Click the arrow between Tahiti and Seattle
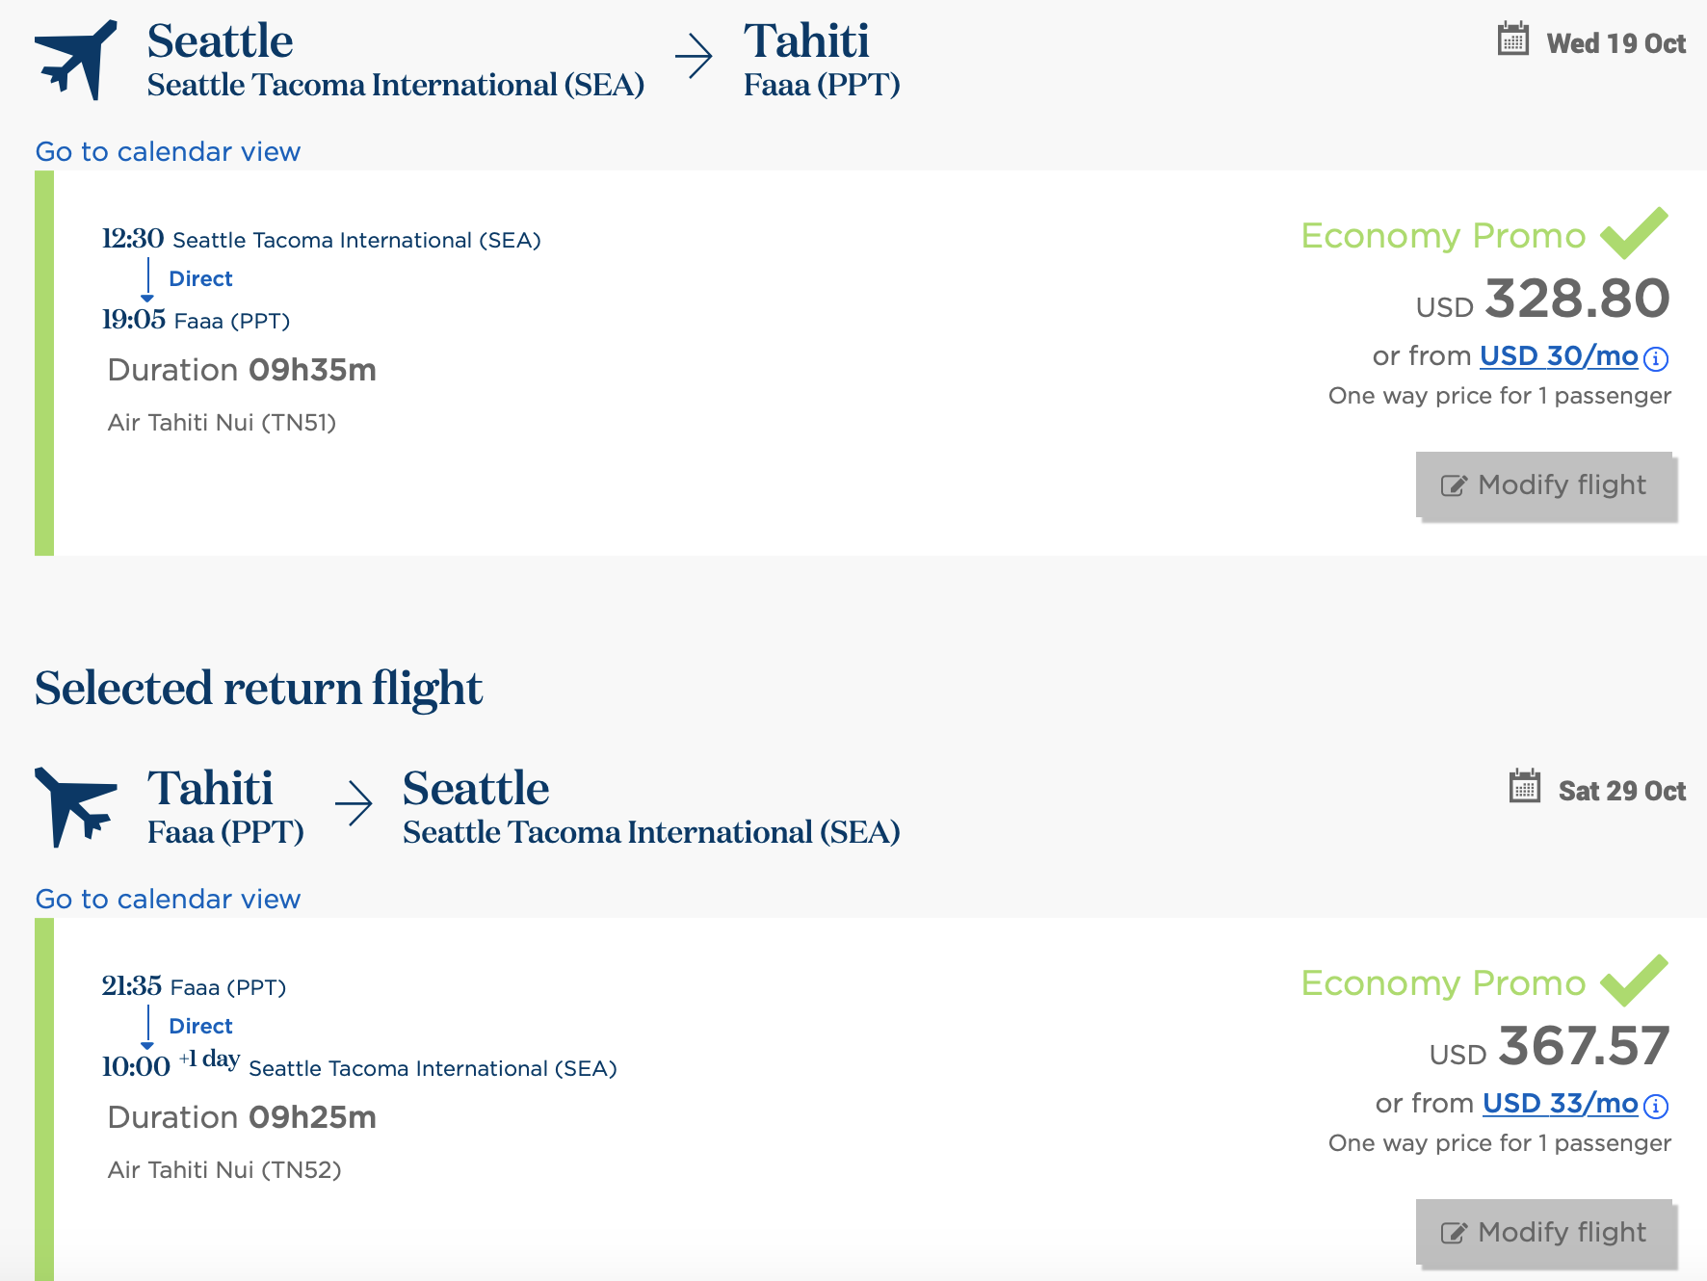 [x=354, y=803]
